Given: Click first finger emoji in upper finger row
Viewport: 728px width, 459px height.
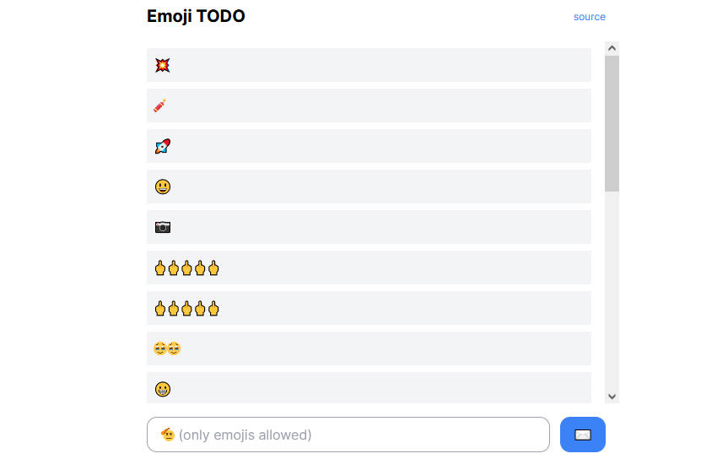Looking at the screenshot, I should [x=159, y=268].
